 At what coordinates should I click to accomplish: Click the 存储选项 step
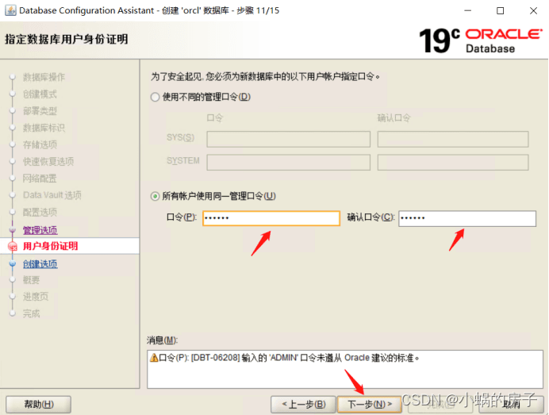40,144
